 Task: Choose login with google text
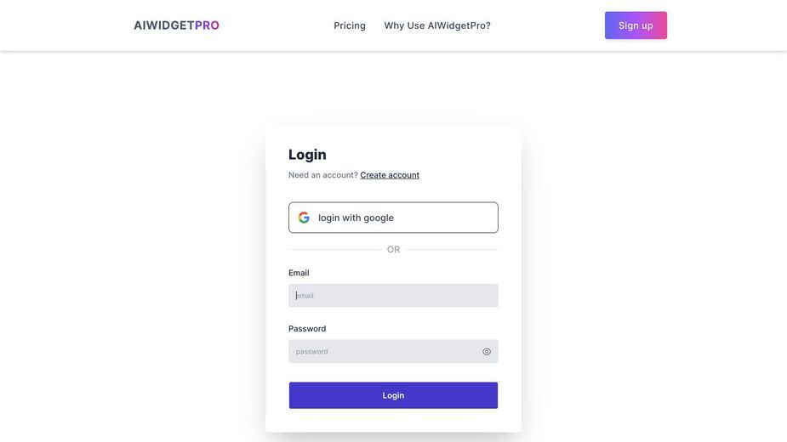click(x=356, y=218)
